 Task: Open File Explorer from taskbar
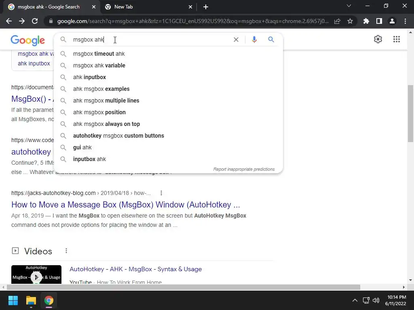[31, 300]
